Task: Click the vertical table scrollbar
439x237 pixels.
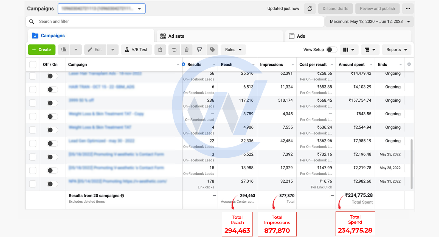Action: pyautogui.click(x=412, y=164)
